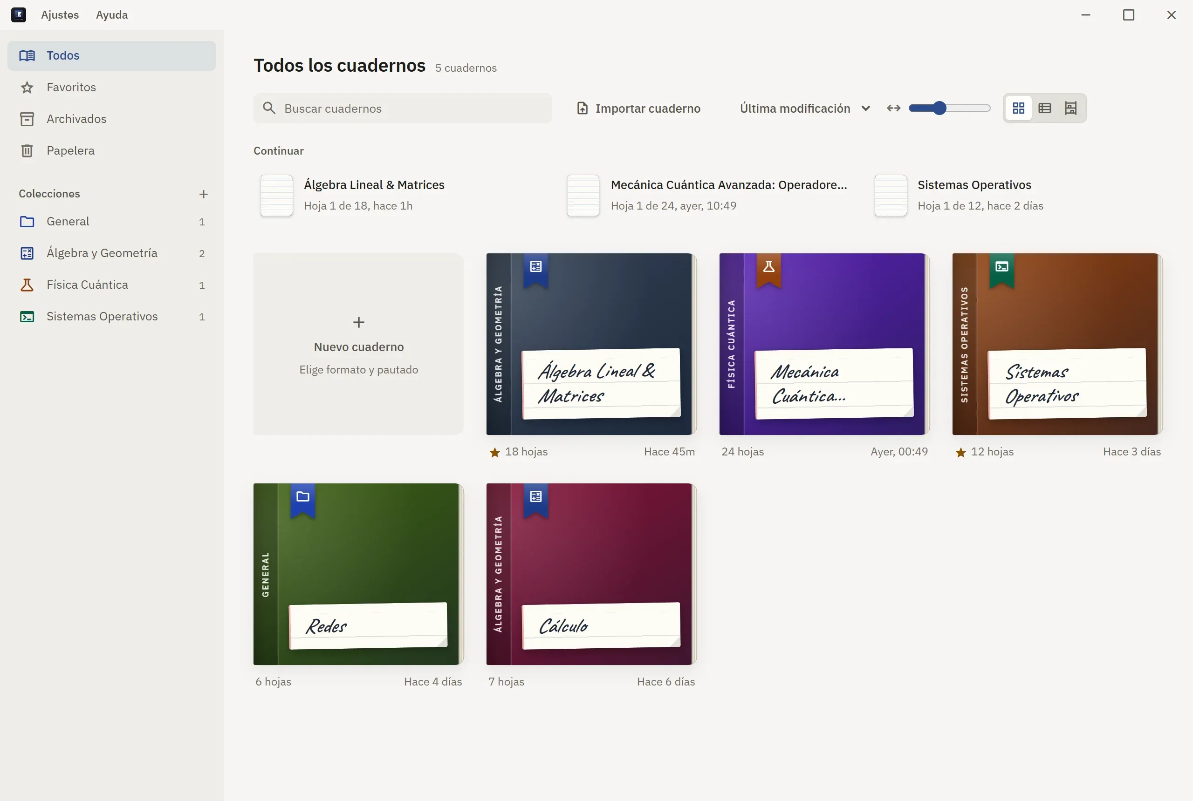The width and height of the screenshot is (1193, 801).
Task: Open the Archivados section
Action: 112,119
